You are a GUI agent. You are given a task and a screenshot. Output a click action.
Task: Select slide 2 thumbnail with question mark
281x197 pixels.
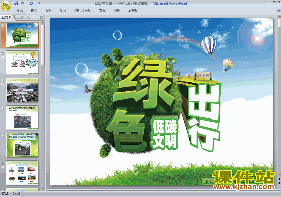click(x=22, y=63)
